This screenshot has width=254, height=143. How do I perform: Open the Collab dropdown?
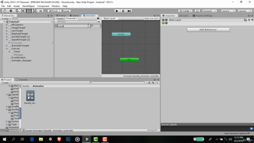185,11
